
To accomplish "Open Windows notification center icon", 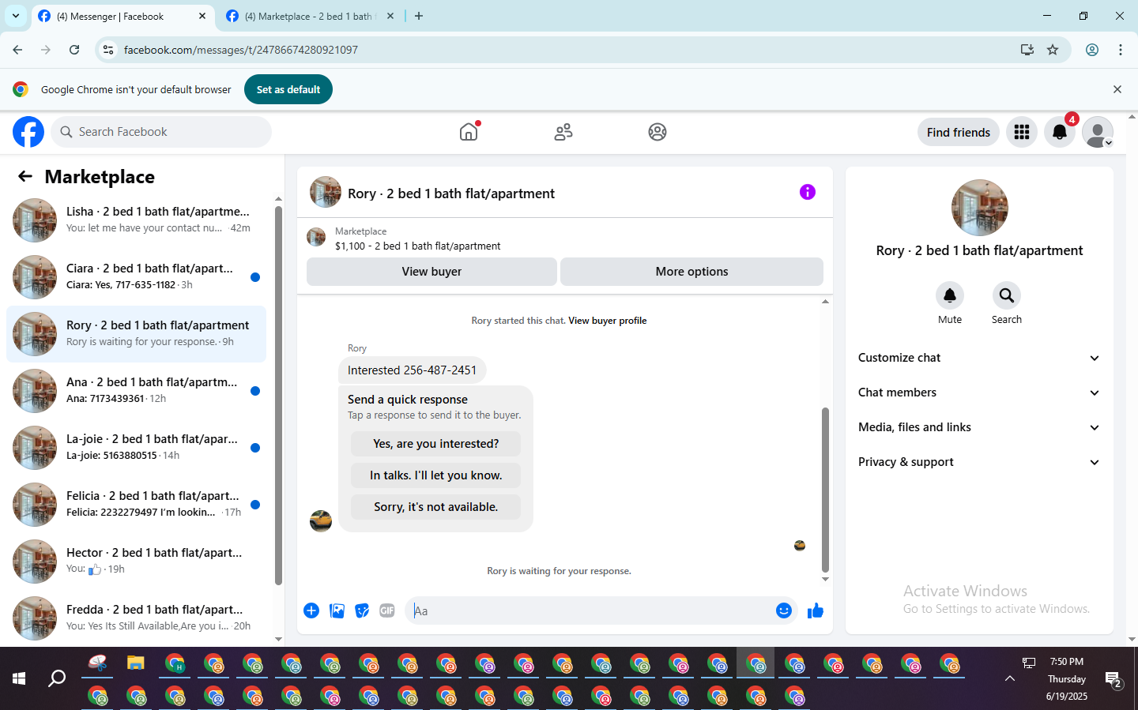I will pyautogui.click(x=1114, y=679).
